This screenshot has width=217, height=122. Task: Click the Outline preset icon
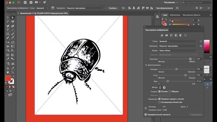pyautogui.click(x=185, y=35)
